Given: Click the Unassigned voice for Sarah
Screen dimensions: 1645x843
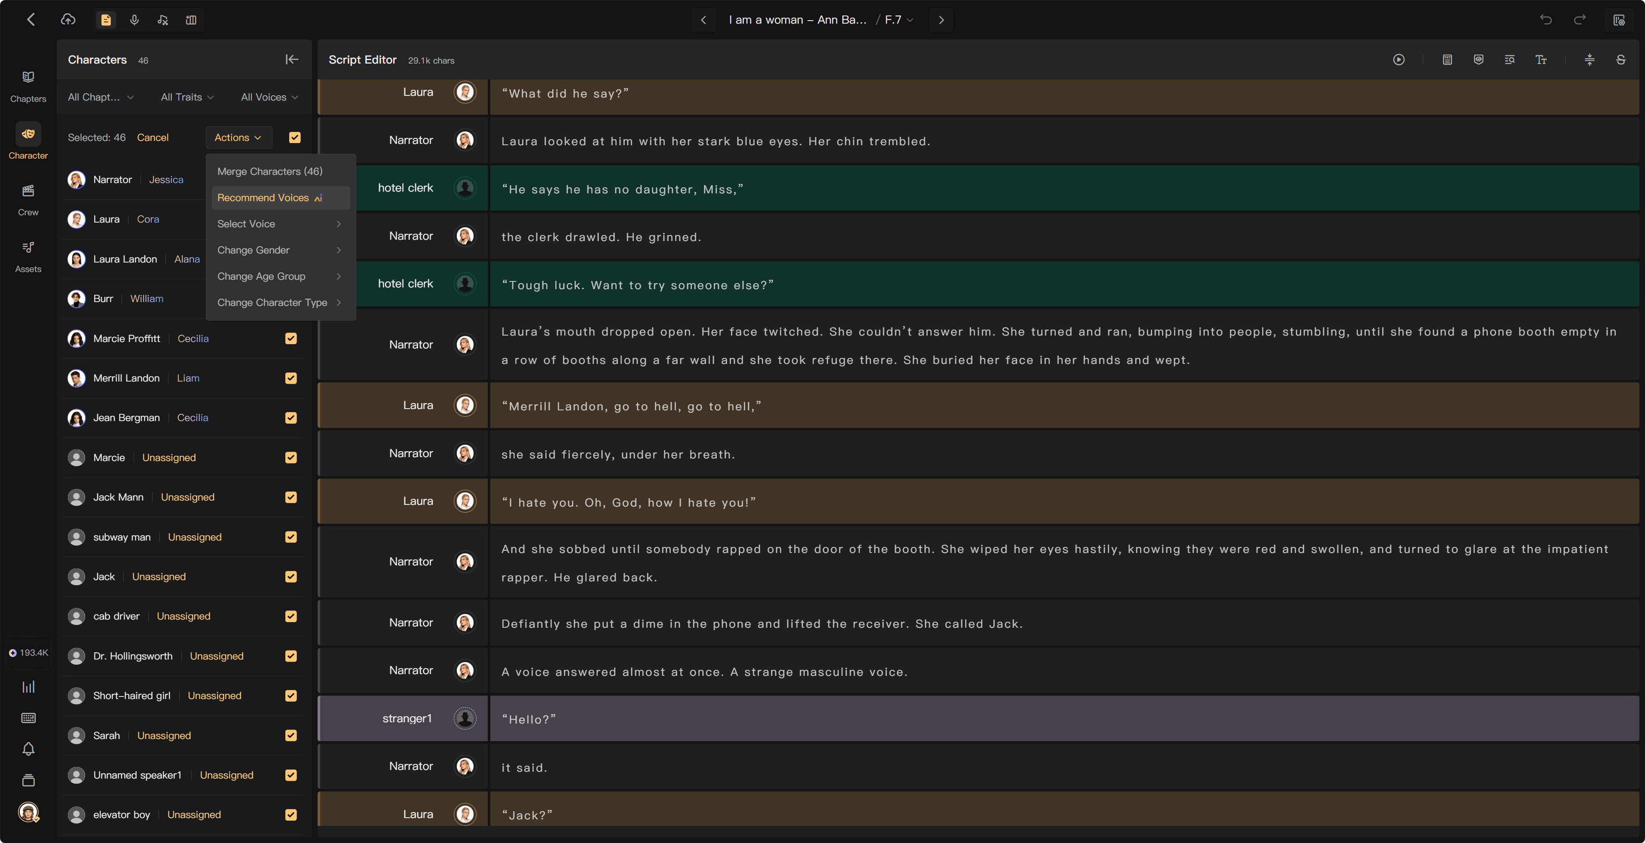Looking at the screenshot, I should click(164, 735).
